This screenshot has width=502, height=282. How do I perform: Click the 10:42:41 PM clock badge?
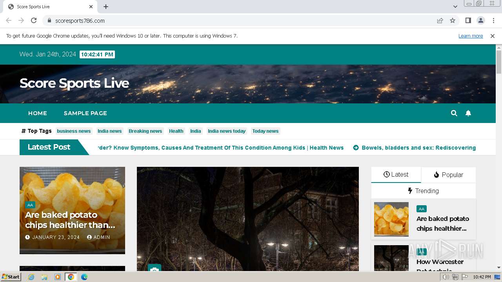tap(97, 54)
